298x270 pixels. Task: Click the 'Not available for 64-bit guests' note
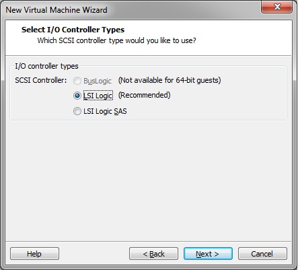tap(170, 80)
